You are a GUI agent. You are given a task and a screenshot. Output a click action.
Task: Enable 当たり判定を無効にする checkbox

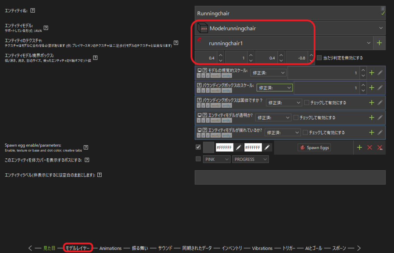pyautogui.click(x=319, y=58)
